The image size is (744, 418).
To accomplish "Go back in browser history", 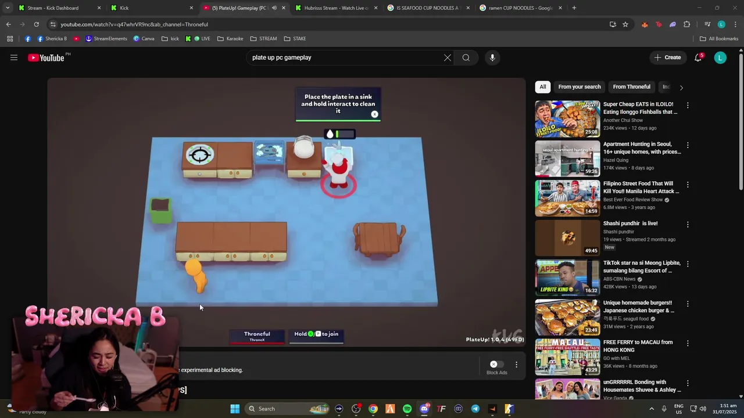I will (8, 24).
